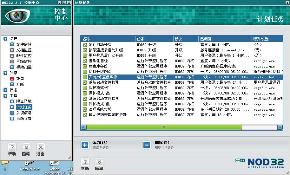
Task: Click dropdown arrow in 计划任务 title bar
Action: [287, 3]
